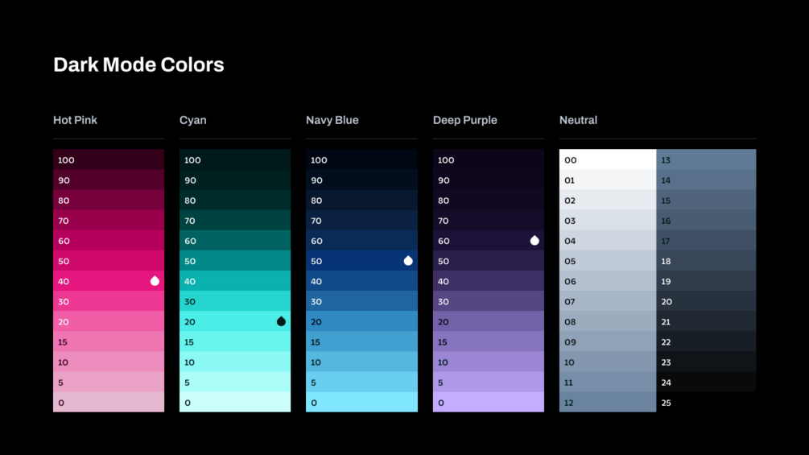Pick the Navy Blue 0 swatch
Screen dimensions: 809x455
361,402
